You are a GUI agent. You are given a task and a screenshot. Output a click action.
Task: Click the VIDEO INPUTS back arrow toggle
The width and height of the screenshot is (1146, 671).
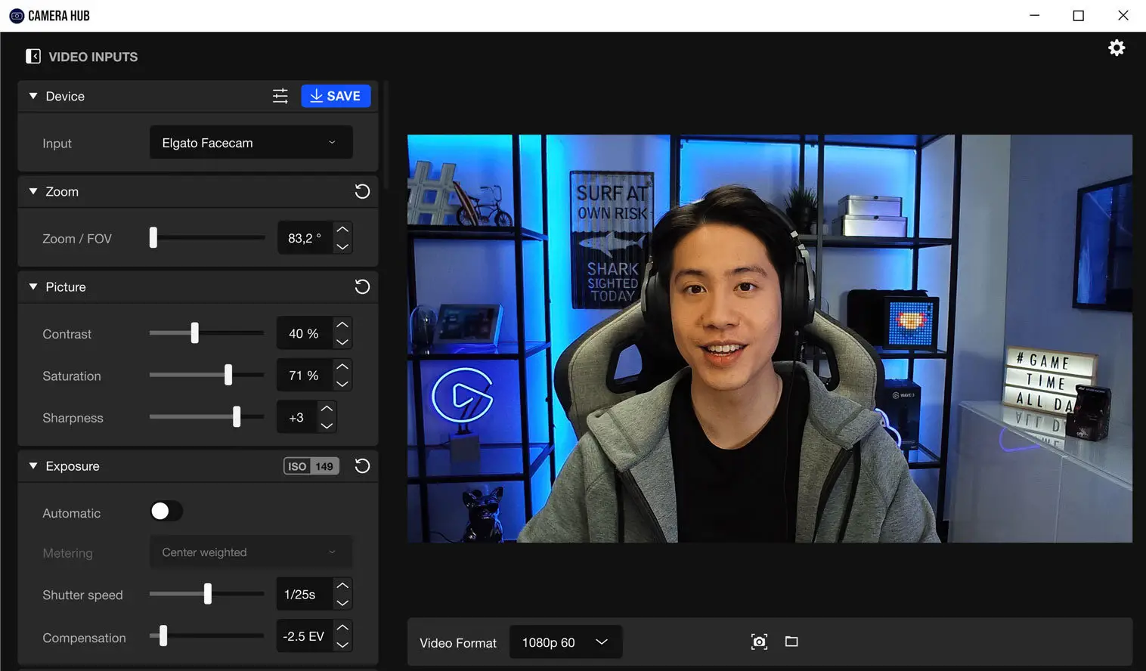[x=33, y=56]
